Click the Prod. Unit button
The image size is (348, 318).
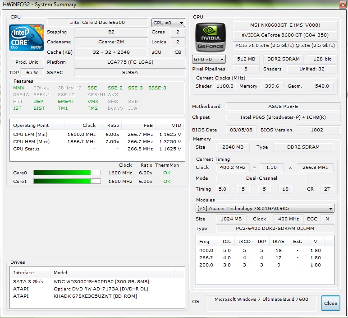click(27, 62)
